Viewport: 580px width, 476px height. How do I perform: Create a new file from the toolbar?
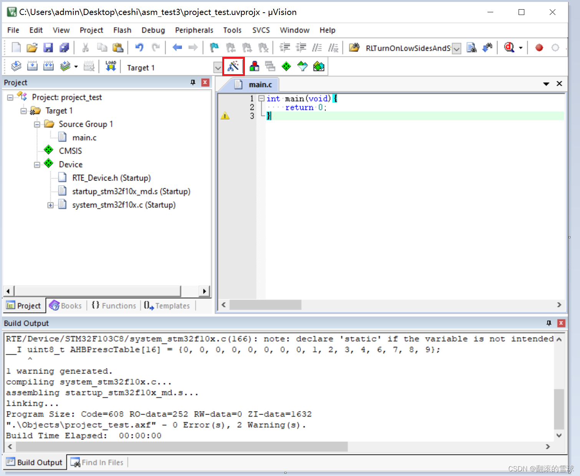[16, 47]
